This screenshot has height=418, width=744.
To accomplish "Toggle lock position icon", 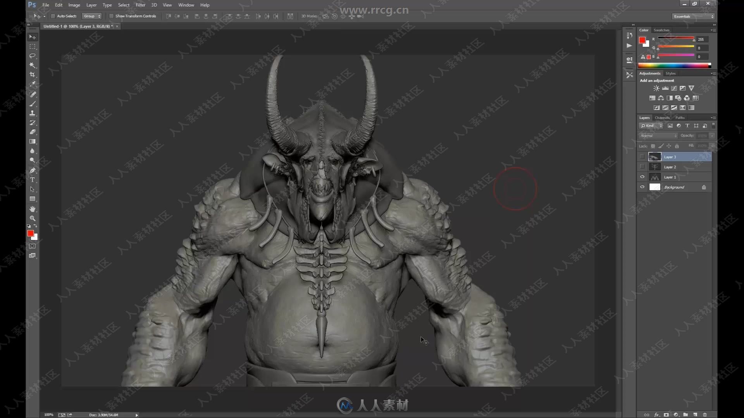I will pyautogui.click(x=669, y=146).
